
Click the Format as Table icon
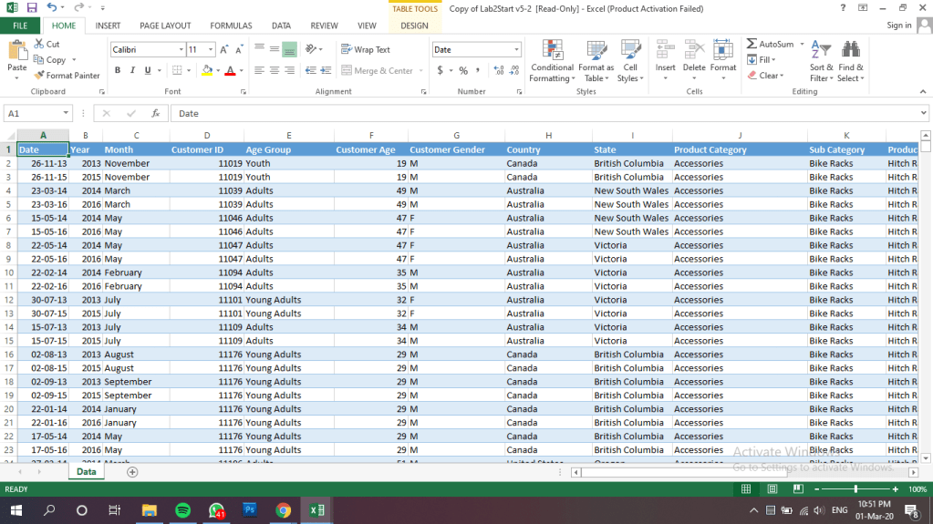596,52
